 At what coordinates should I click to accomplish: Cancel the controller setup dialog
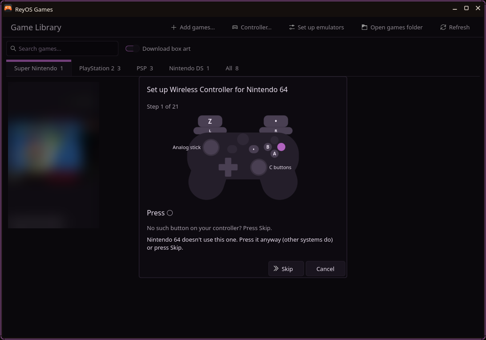(x=325, y=269)
